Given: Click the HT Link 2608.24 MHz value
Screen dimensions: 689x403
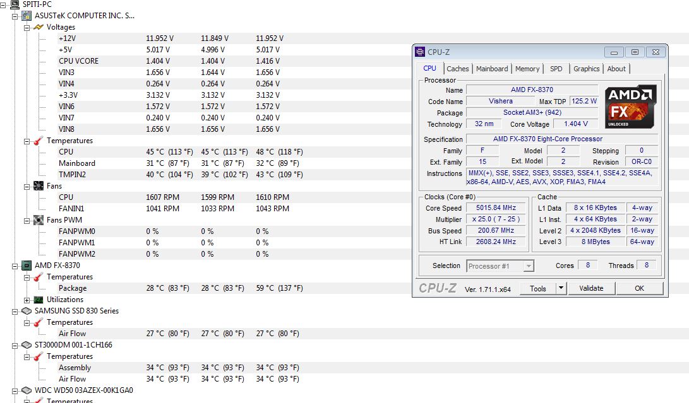Looking at the screenshot, I should pyautogui.click(x=496, y=242).
